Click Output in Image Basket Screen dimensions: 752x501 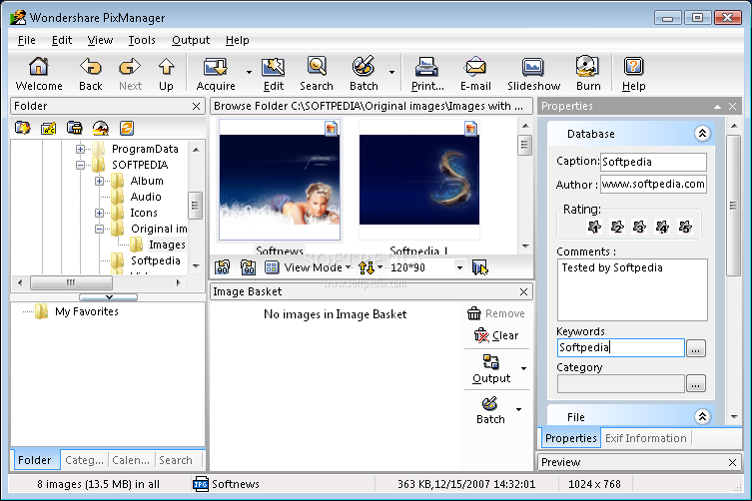[x=491, y=369]
